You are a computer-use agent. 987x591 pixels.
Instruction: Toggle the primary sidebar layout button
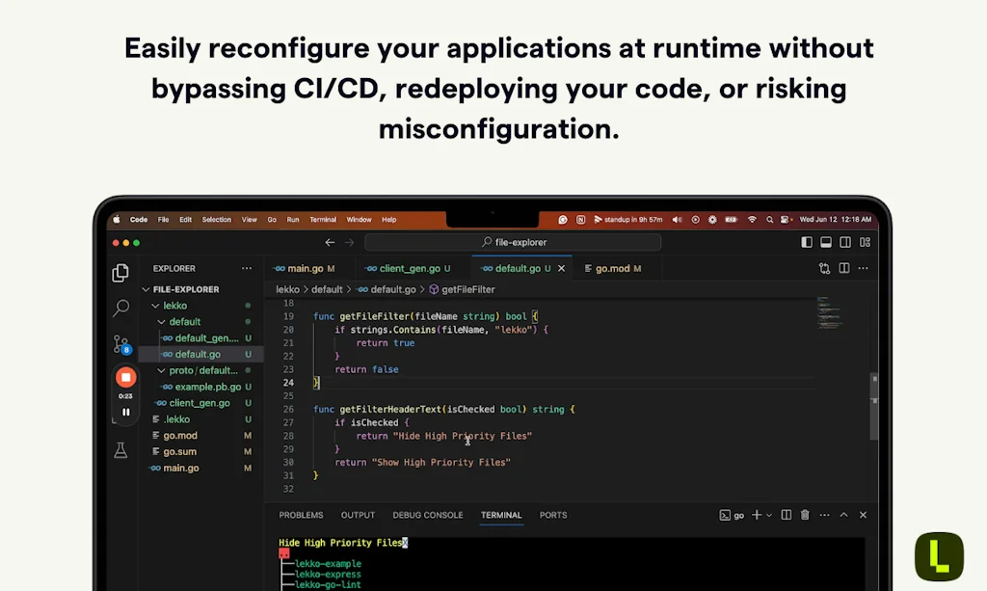coord(807,243)
